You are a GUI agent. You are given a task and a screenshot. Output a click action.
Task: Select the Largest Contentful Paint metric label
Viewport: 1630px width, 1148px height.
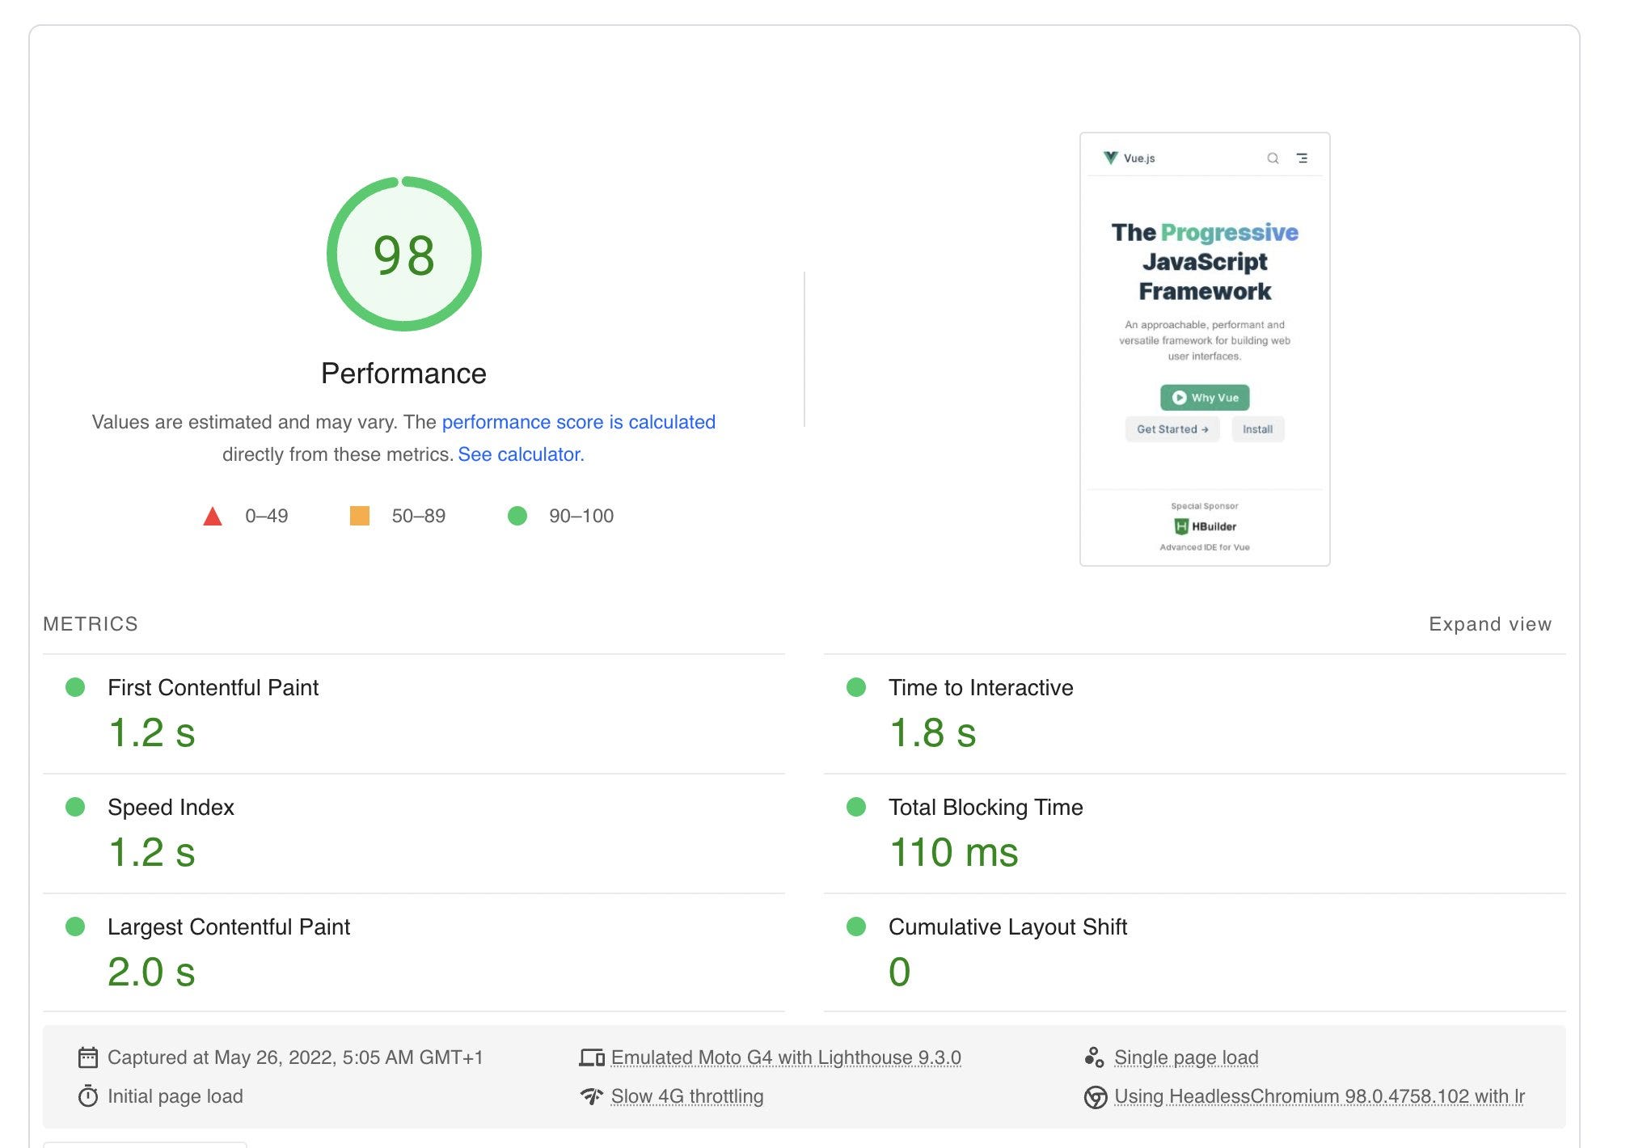229,926
